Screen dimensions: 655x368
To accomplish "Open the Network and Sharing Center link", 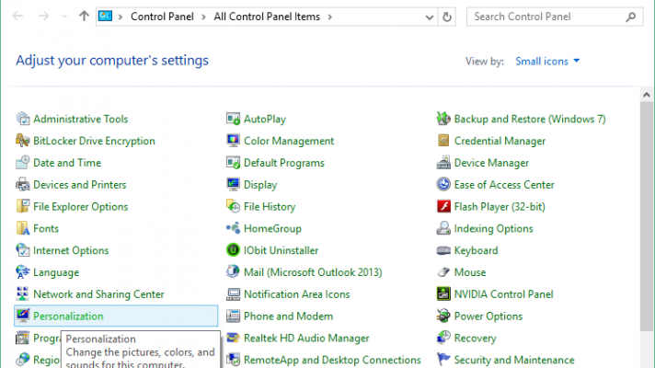I will coord(98,294).
